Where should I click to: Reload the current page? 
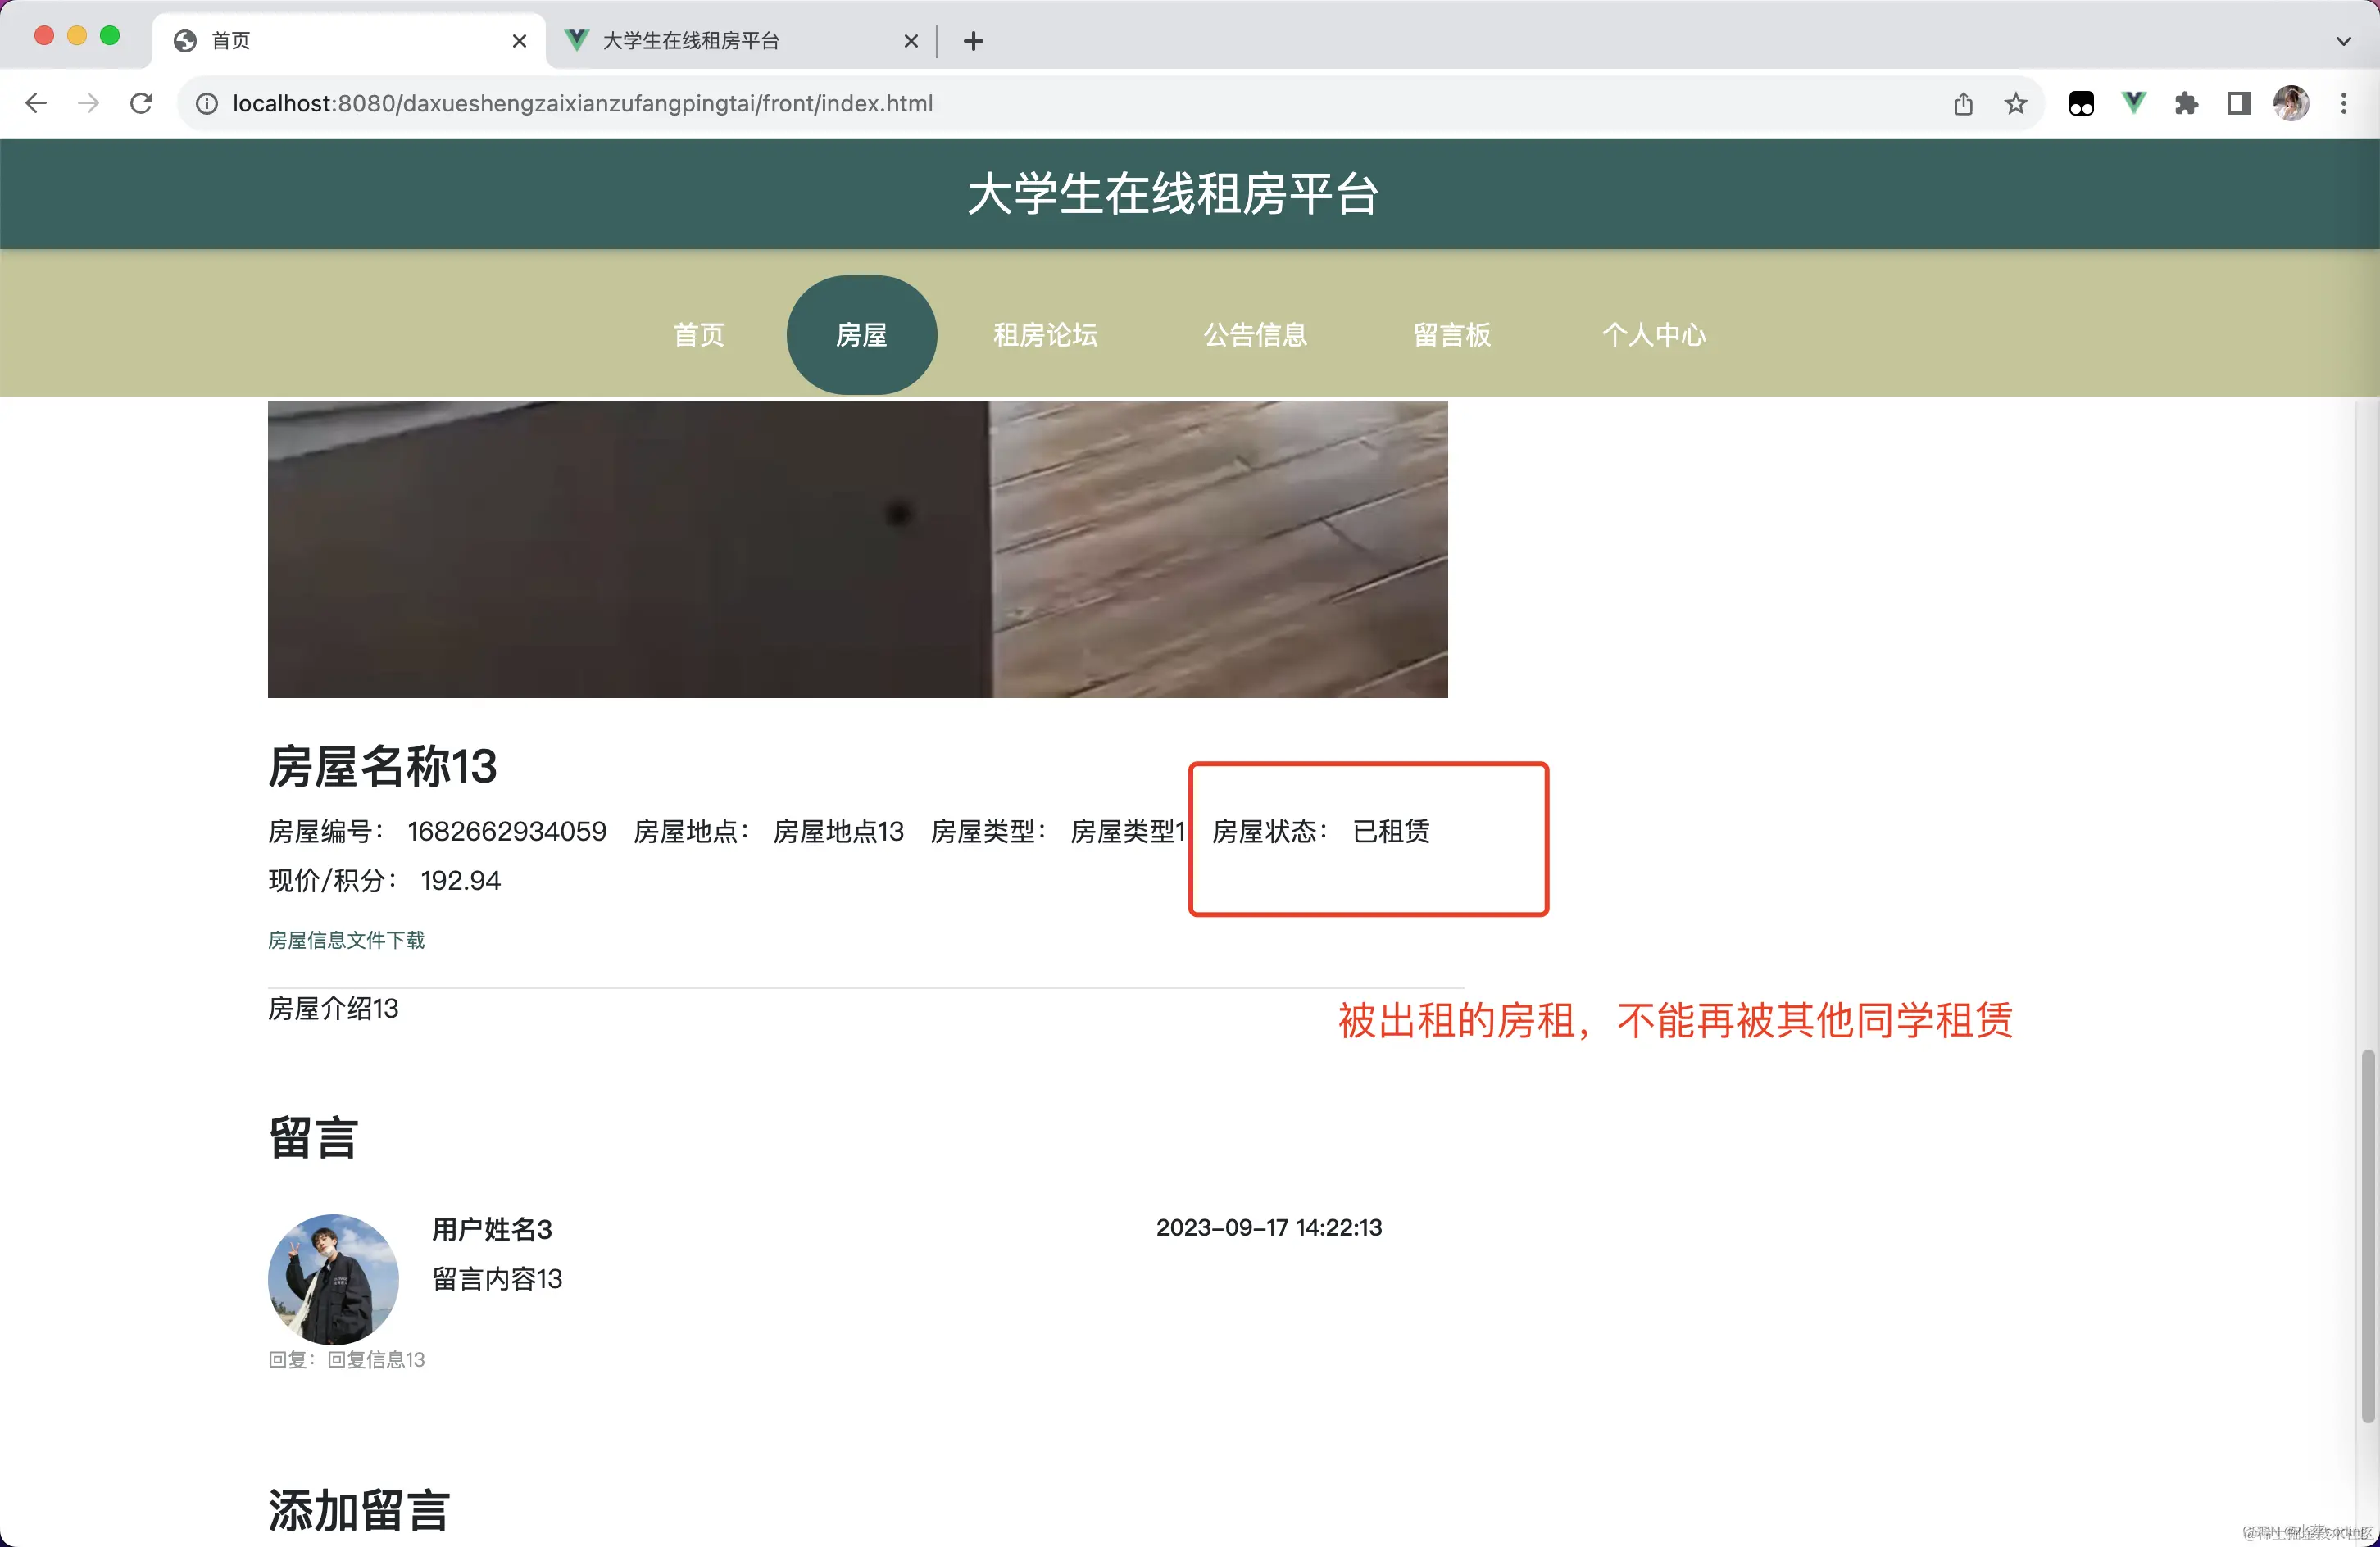click(x=141, y=103)
